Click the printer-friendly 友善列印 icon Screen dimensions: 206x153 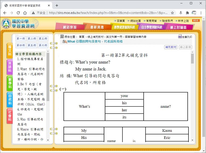click(x=185, y=37)
